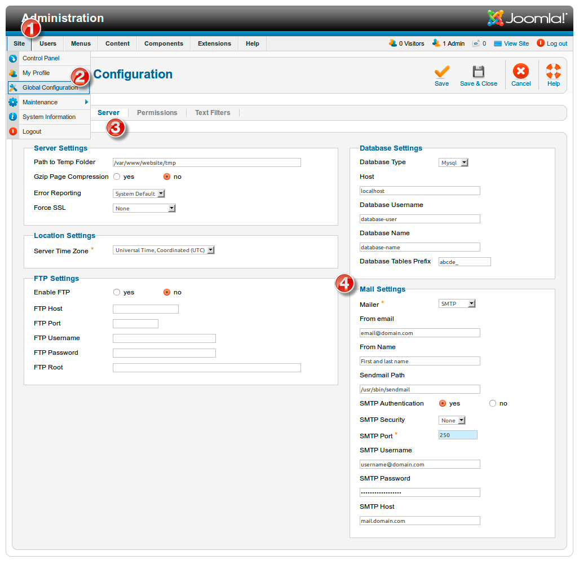Click the Save checkmark icon

(x=442, y=72)
